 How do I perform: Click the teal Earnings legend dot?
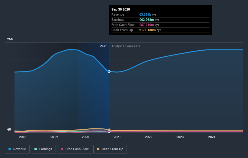tap(36, 149)
